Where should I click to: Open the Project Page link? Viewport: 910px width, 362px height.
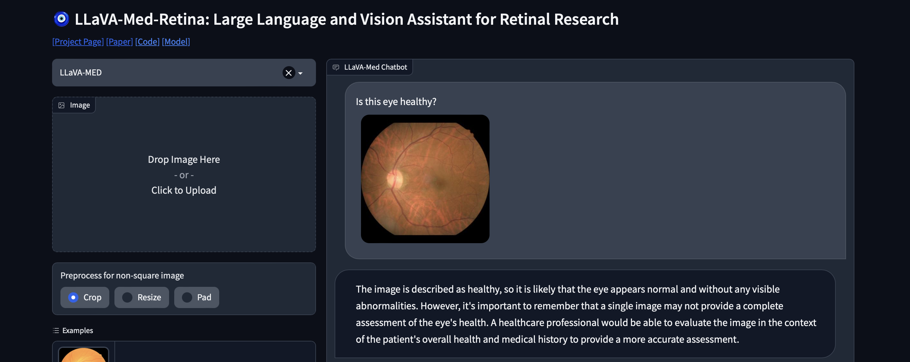pos(78,41)
